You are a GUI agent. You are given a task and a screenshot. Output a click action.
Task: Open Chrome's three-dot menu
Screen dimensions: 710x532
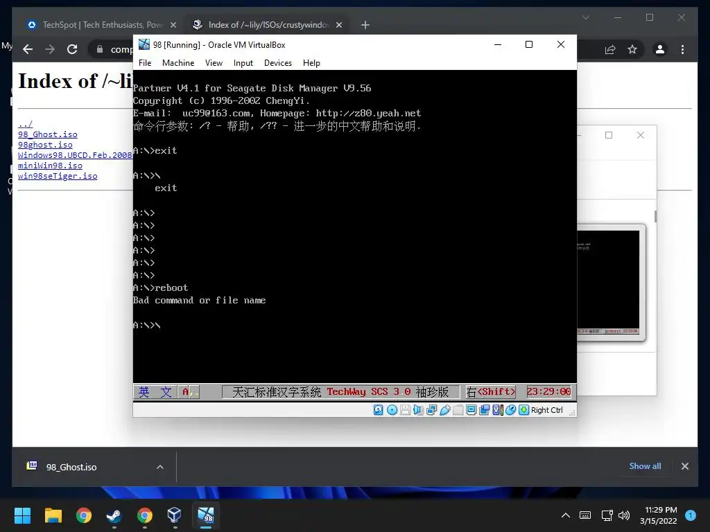tap(682, 49)
